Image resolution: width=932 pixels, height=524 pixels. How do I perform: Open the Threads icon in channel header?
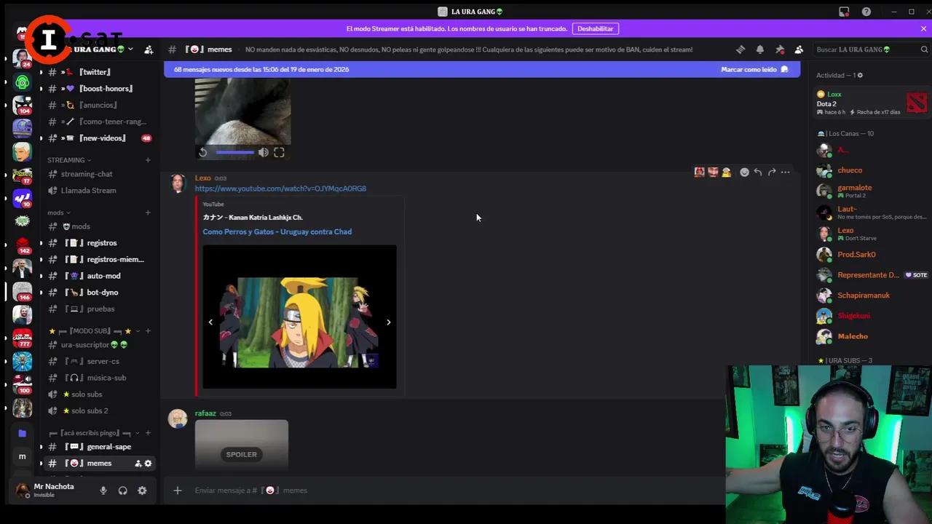click(741, 49)
